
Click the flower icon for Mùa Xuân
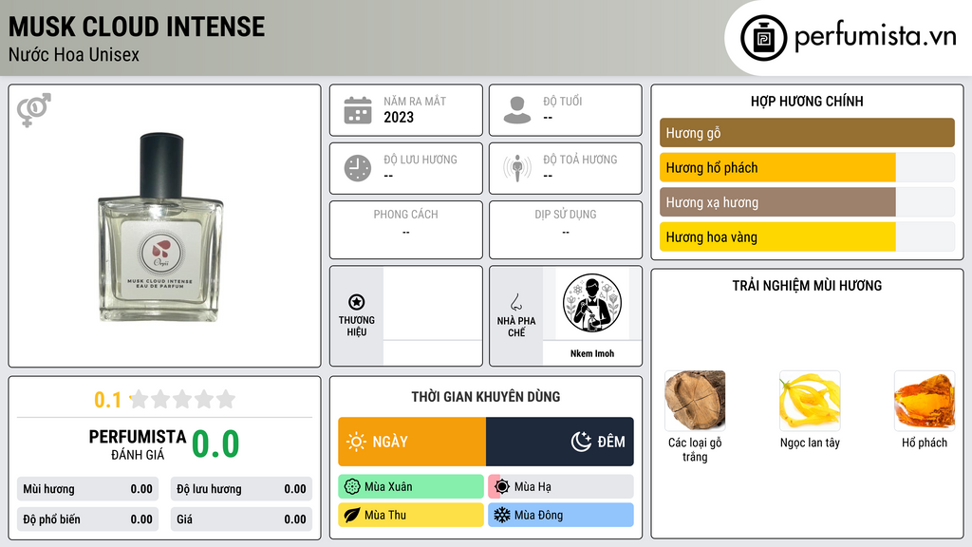click(352, 487)
